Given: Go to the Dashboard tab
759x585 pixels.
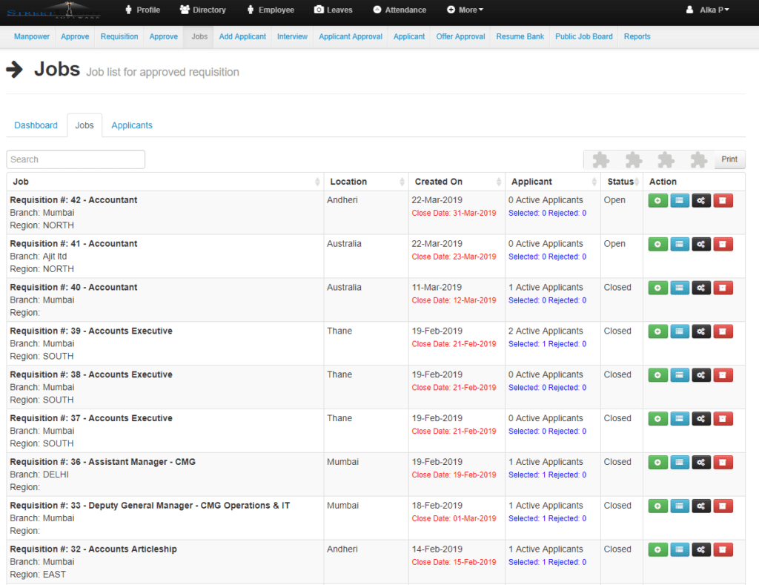Looking at the screenshot, I should 36,125.
